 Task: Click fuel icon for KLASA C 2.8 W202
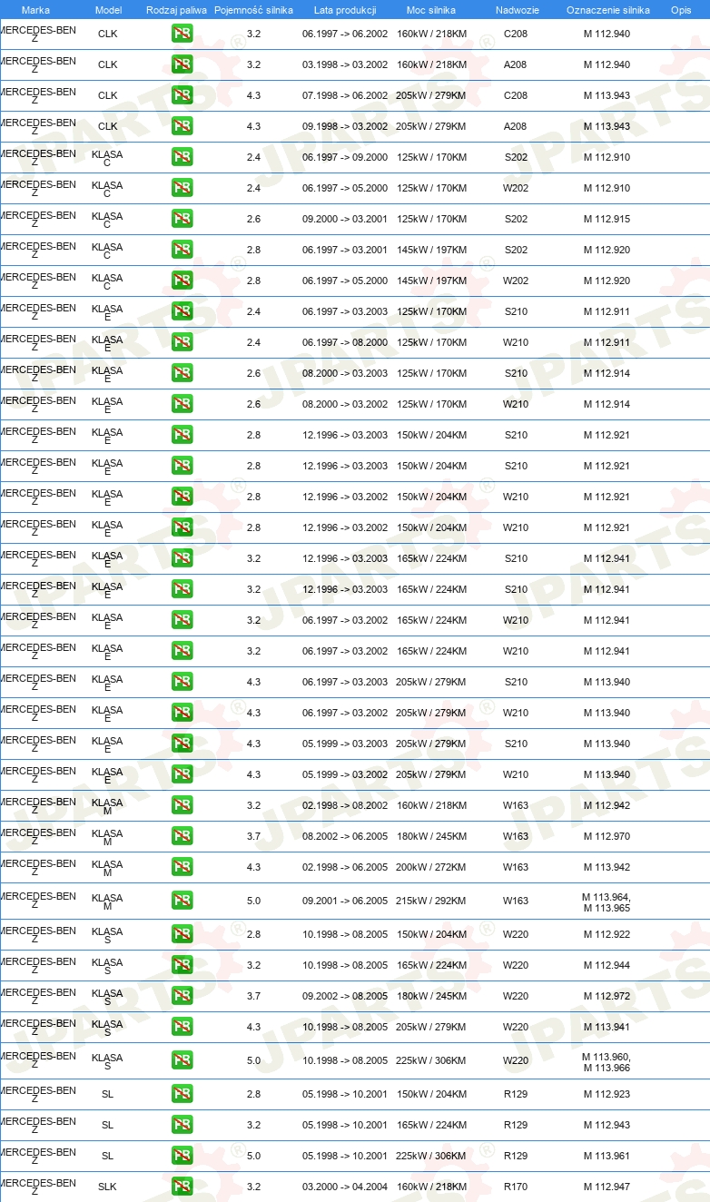(182, 281)
